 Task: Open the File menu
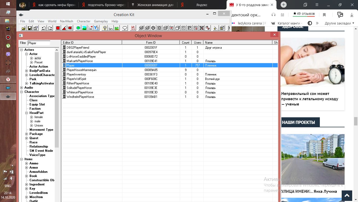coord(23,21)
